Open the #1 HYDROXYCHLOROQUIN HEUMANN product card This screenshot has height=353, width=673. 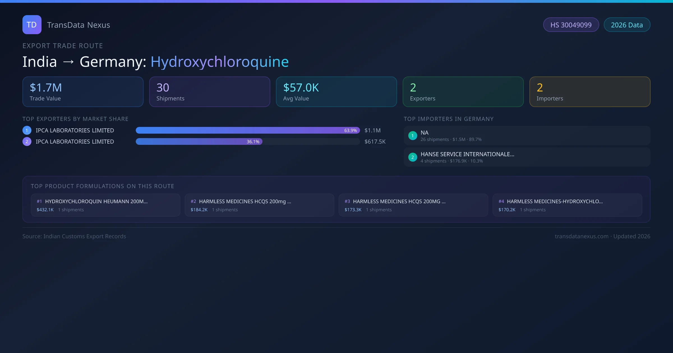pos(105,205)
